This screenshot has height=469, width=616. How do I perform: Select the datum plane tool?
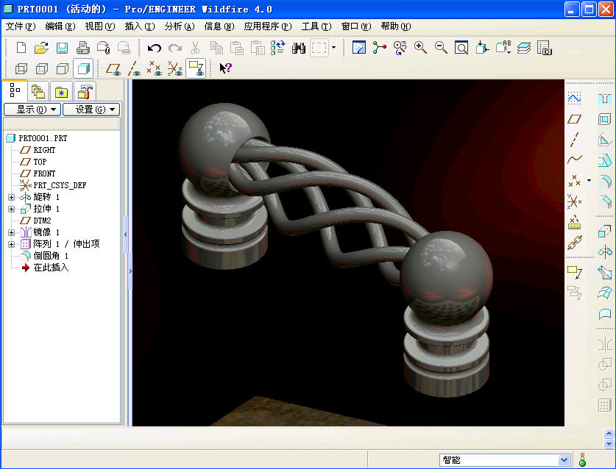click(x=574, y=118)
